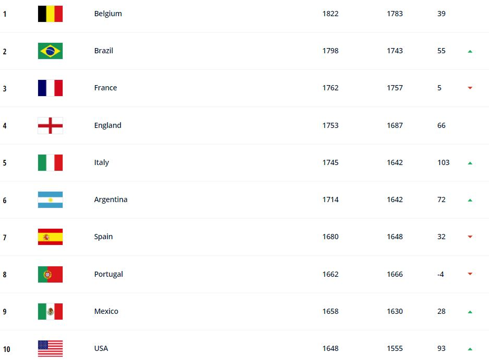Click the Italy flag icon
489x364 pixels.
pos(50,162)
